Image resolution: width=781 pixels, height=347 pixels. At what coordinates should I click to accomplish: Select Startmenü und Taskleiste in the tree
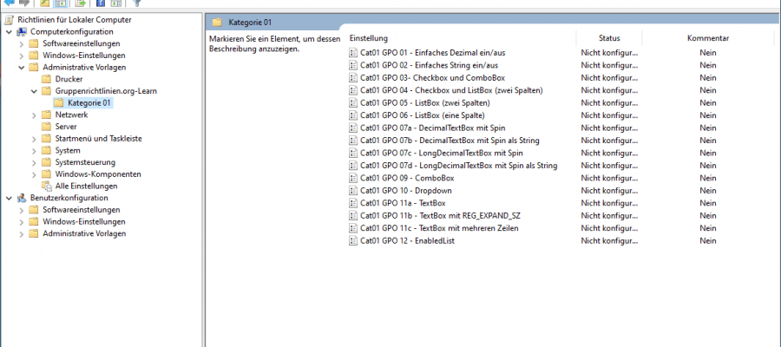98,138
